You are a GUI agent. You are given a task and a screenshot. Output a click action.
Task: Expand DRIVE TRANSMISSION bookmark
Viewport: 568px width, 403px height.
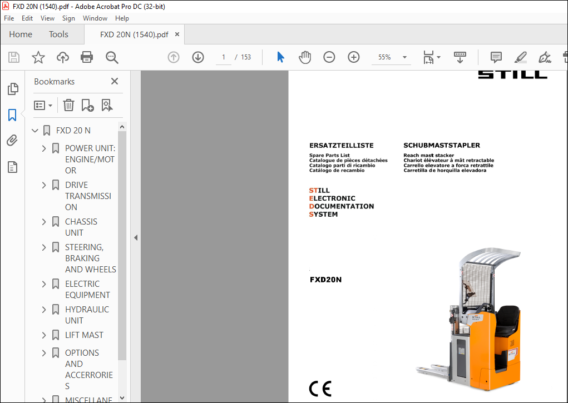coord(44,185)
